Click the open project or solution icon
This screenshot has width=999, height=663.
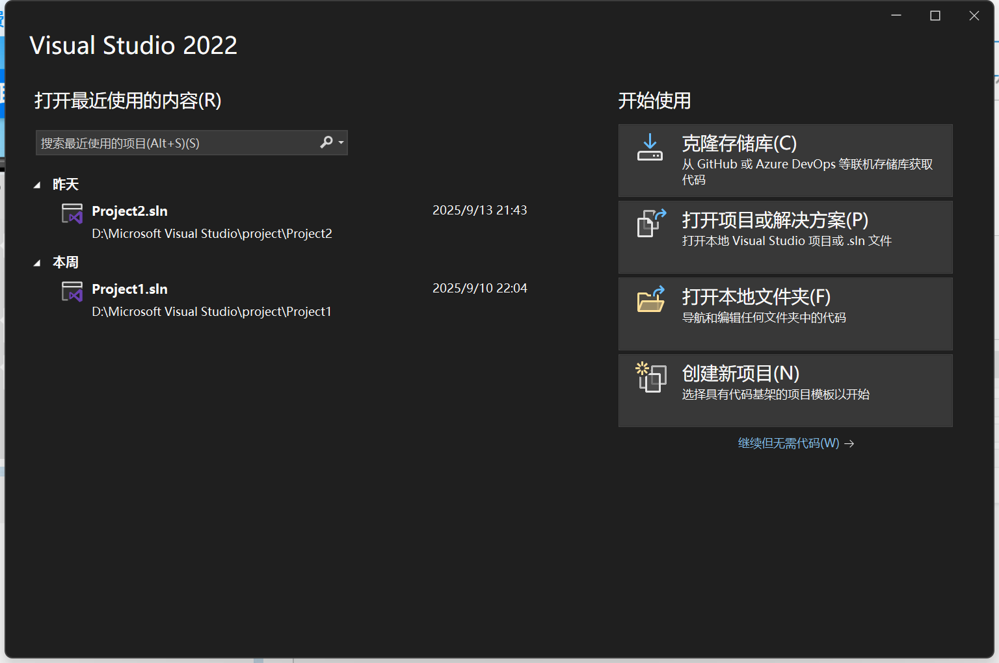coord(651,223)
